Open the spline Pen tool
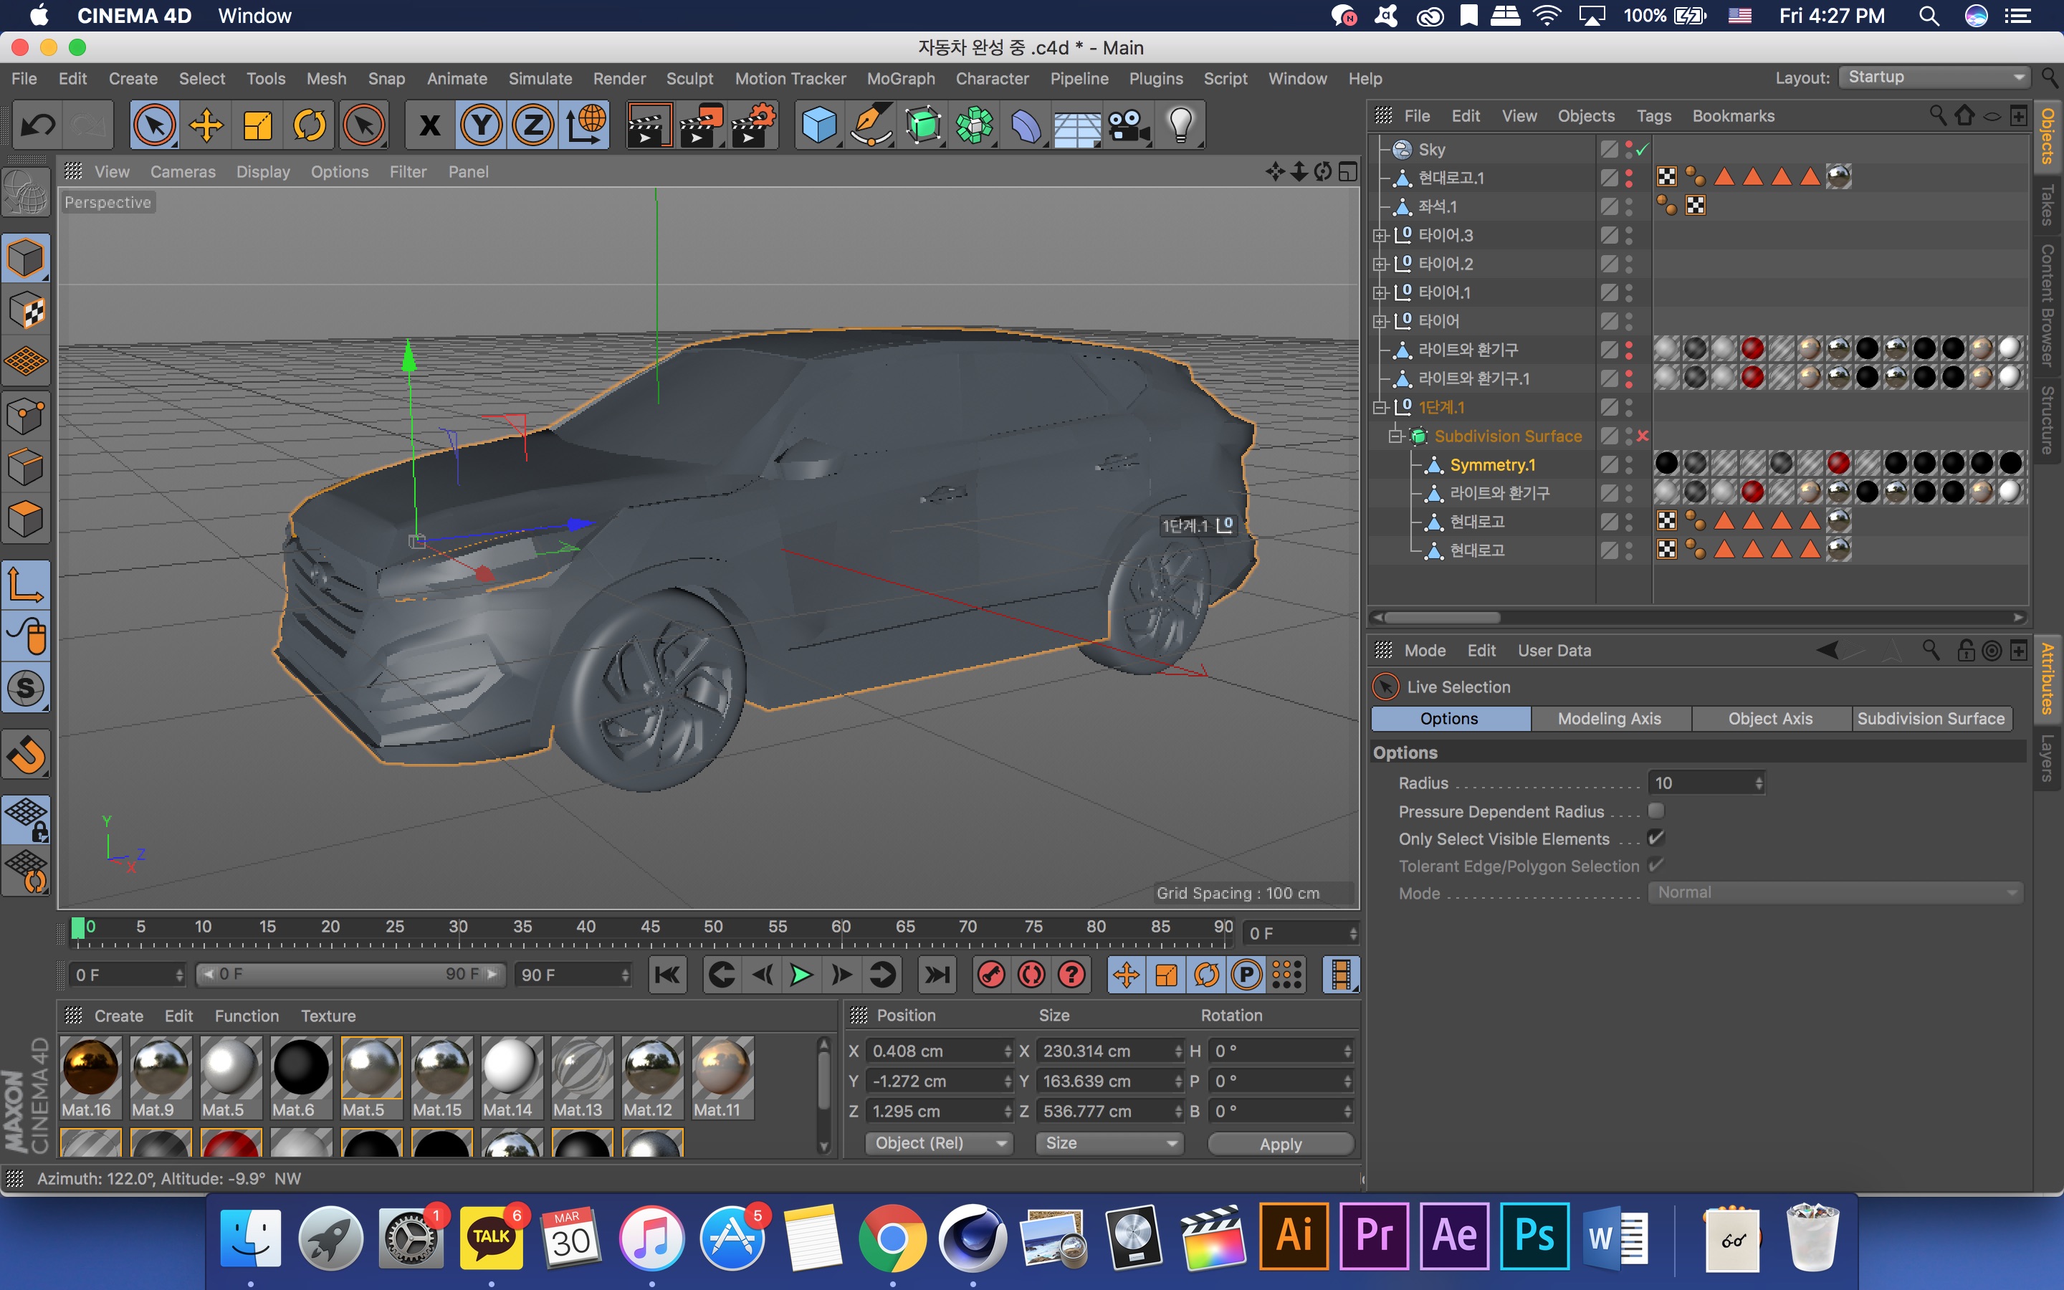This screenshot has height=1290, width=2064. click(871, 125)
